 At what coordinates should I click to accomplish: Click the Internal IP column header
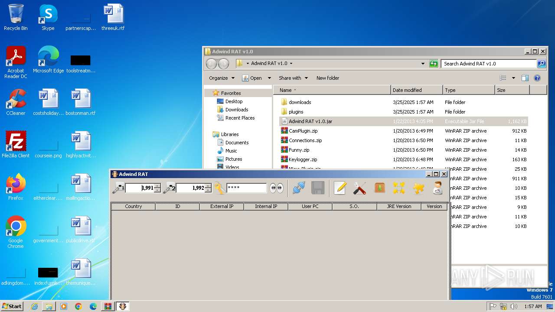(266, 206)
